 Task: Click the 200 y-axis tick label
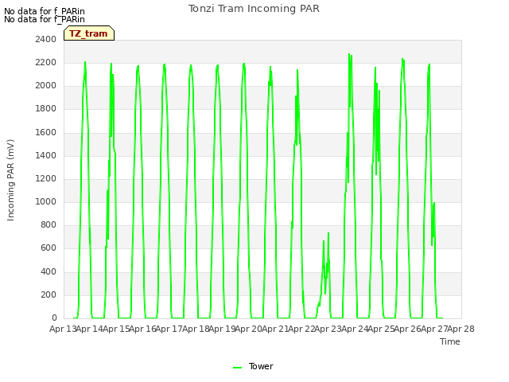pos(49,294)
